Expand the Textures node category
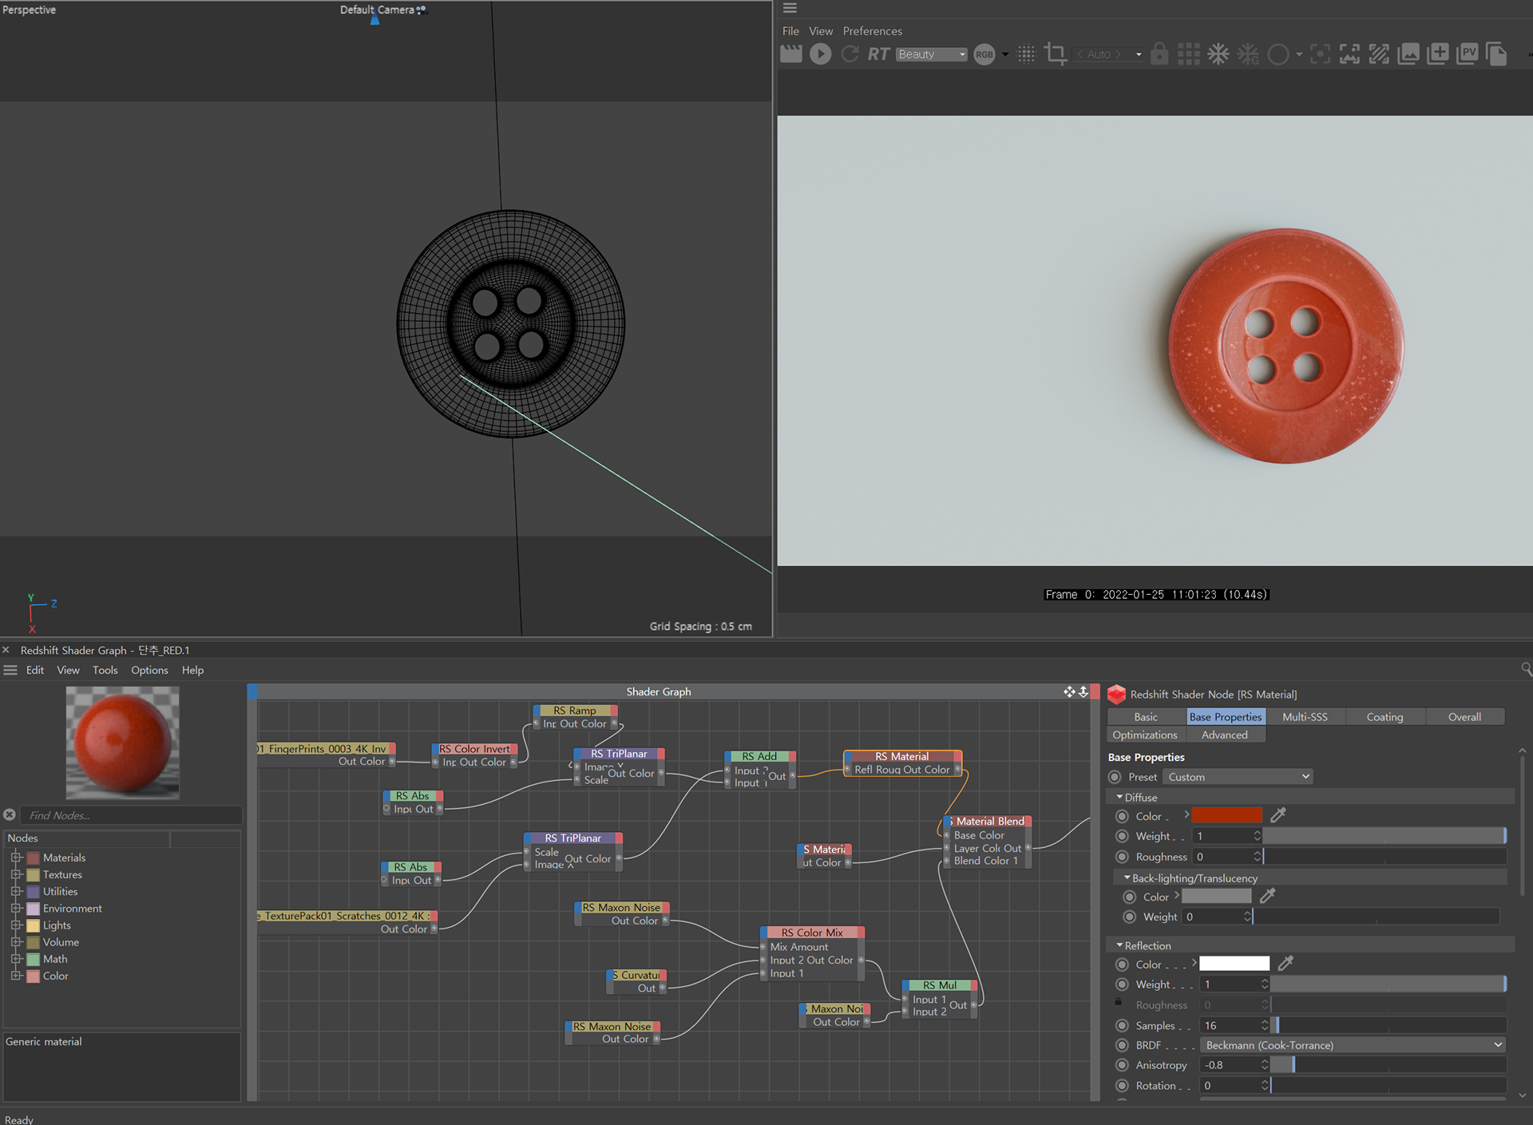 [15, 874]
